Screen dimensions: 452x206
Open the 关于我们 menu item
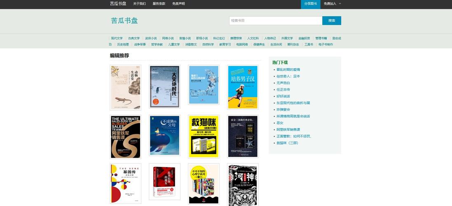click(139, 4)
